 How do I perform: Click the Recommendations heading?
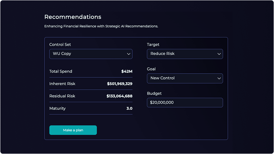click(x=73, y=17)
